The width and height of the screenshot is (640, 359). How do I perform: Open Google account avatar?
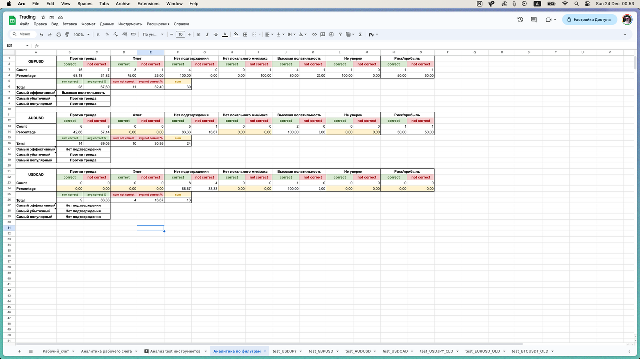pos(627,20)
